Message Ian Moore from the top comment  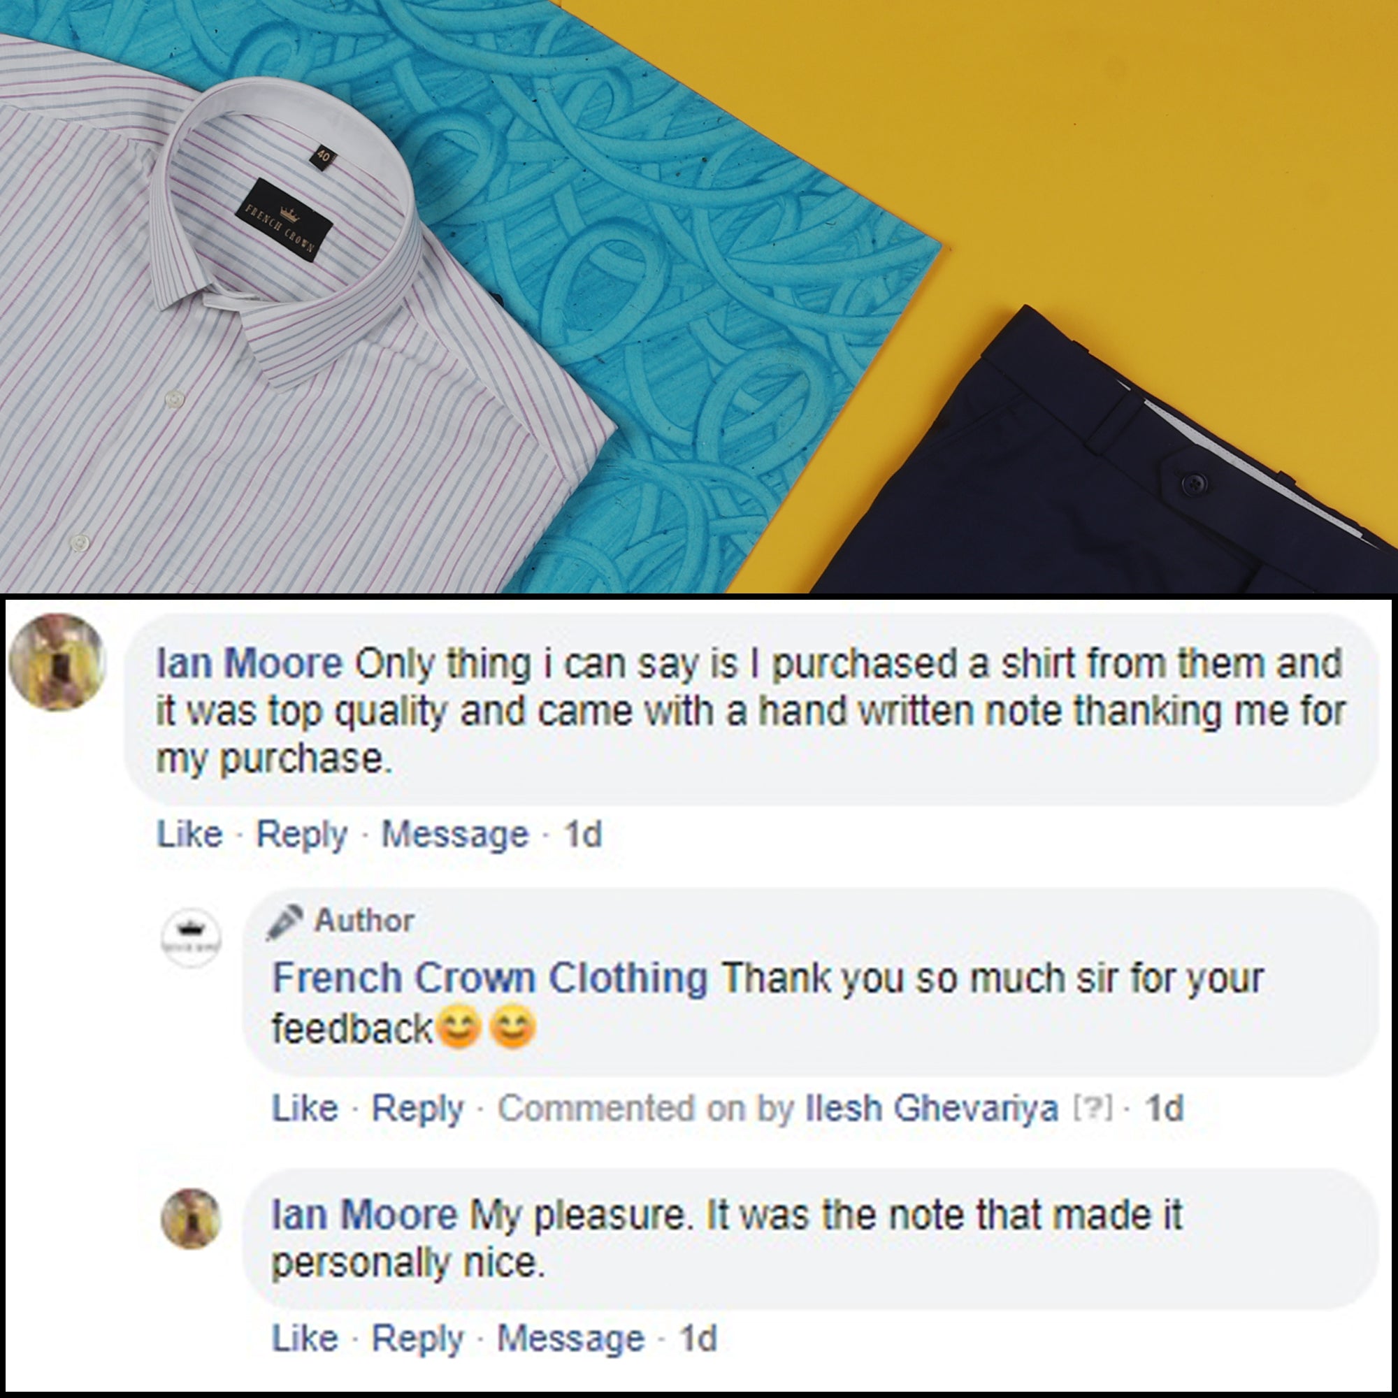455,835
